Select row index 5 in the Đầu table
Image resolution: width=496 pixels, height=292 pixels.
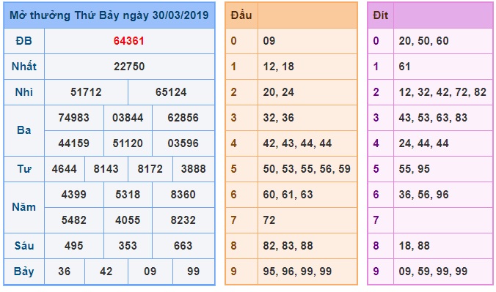tap(234, 168)
